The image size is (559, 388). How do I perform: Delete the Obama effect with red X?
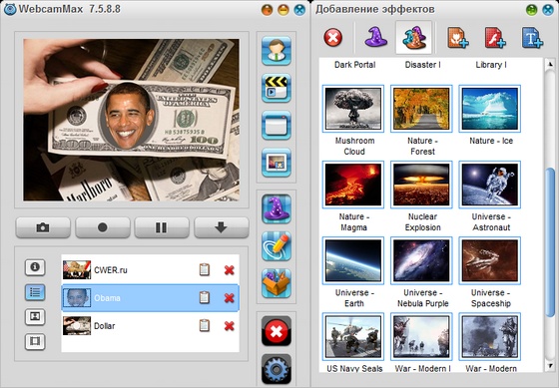click(230, 298)
